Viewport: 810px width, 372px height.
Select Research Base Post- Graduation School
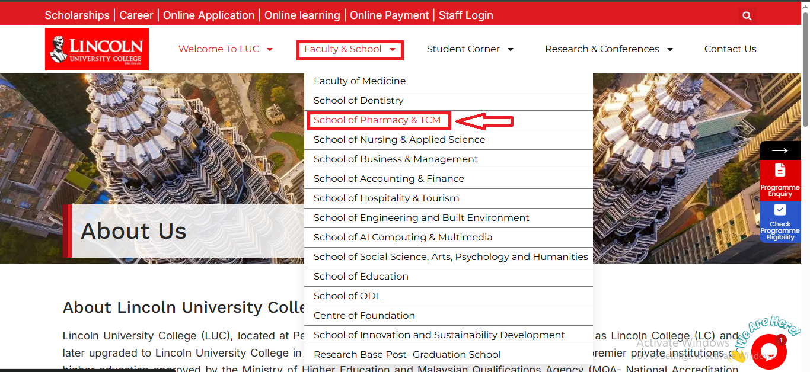pyautogui.click(x=448, y=355)
